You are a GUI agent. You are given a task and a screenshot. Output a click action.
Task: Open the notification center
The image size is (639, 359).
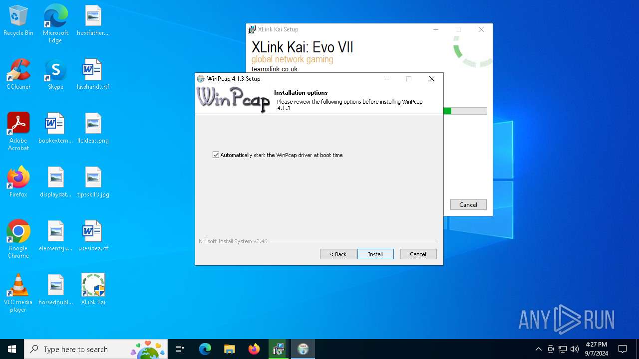pyautogui.click(x=623, y=349)
